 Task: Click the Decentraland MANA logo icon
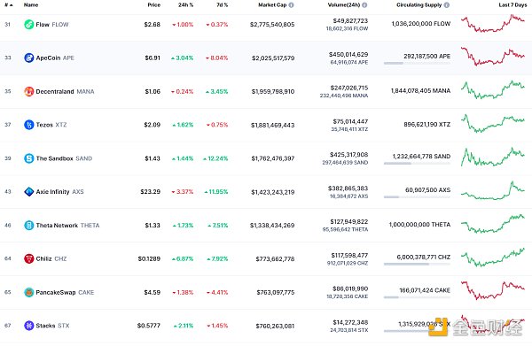29,91
